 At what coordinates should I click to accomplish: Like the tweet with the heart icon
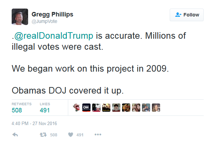(71, 135)
